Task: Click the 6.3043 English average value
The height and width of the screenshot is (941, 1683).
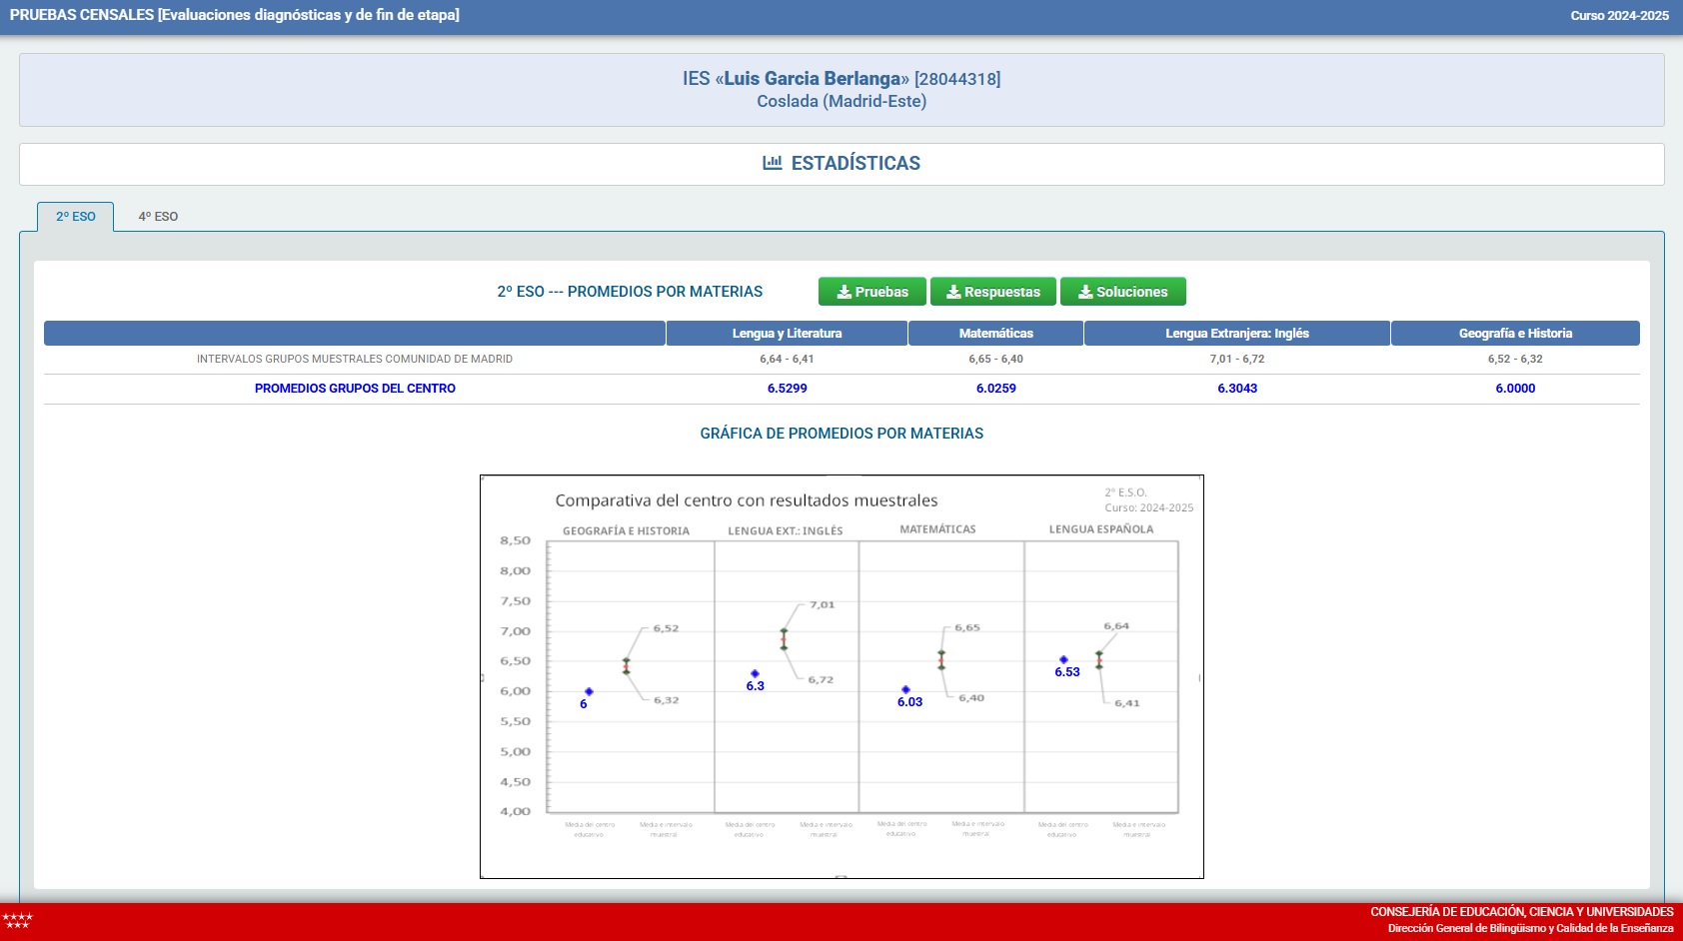Action: click(1236, 389)
